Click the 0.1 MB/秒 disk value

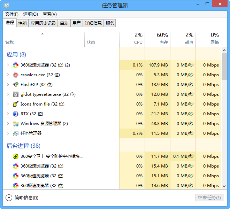183,156
